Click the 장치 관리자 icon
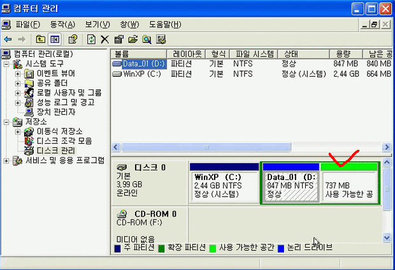This screenshot has width=395, height=270. pos(29,112)
